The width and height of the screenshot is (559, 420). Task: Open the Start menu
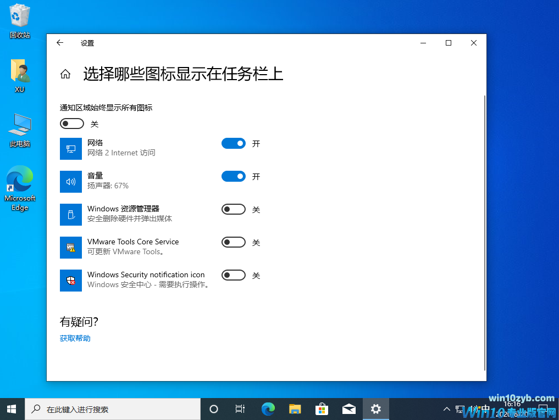pos(11,408)
